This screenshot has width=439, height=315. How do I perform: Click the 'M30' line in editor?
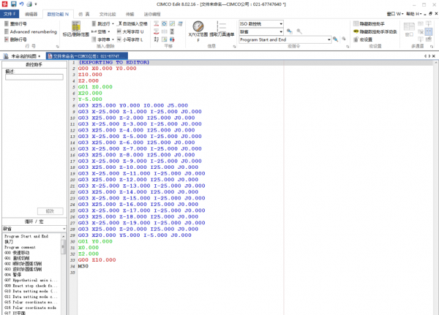83,266
